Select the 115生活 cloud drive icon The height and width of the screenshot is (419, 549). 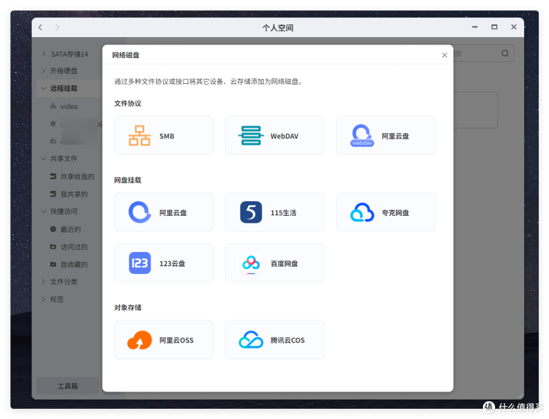point(251,212)
